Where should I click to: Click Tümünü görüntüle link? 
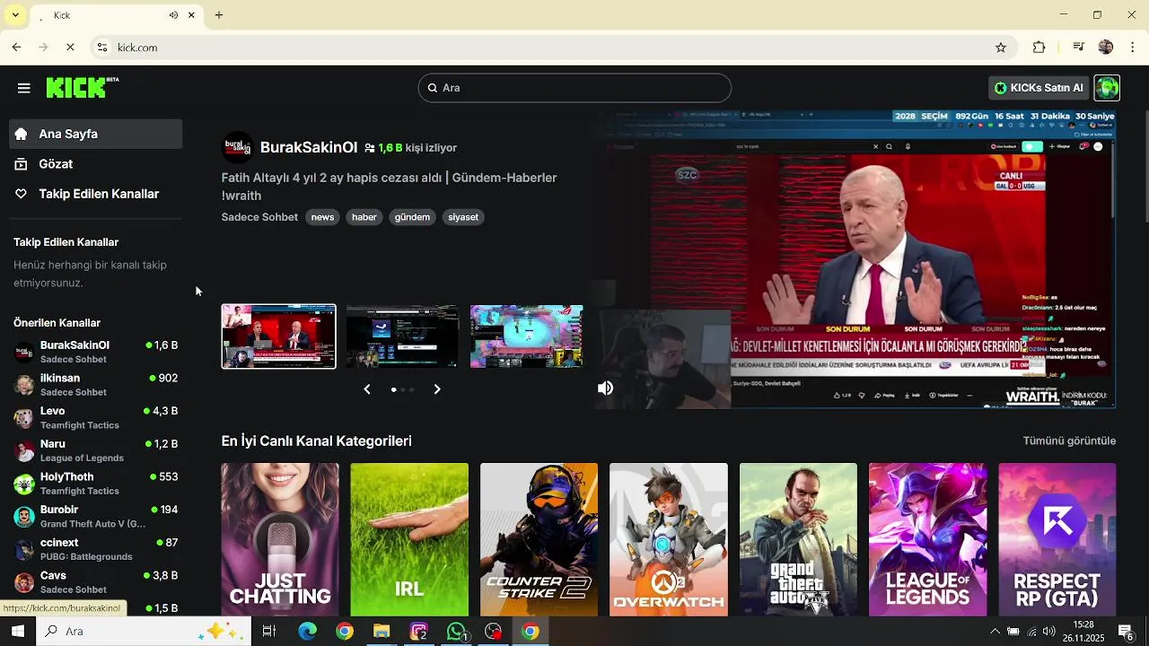pos(1069,441)
